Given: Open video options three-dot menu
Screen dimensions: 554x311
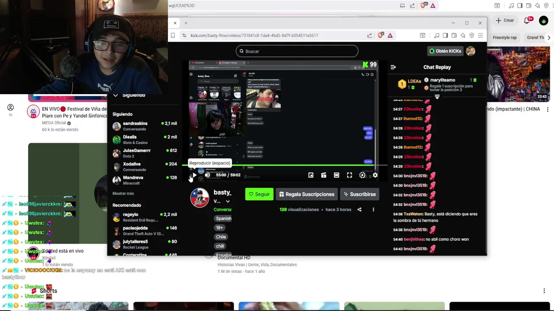Looking at the screenshot, I should coord(373,209).
